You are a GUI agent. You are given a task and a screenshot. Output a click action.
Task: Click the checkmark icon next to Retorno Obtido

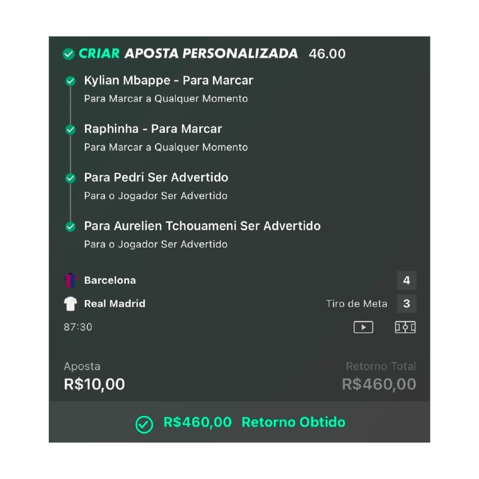144,423
